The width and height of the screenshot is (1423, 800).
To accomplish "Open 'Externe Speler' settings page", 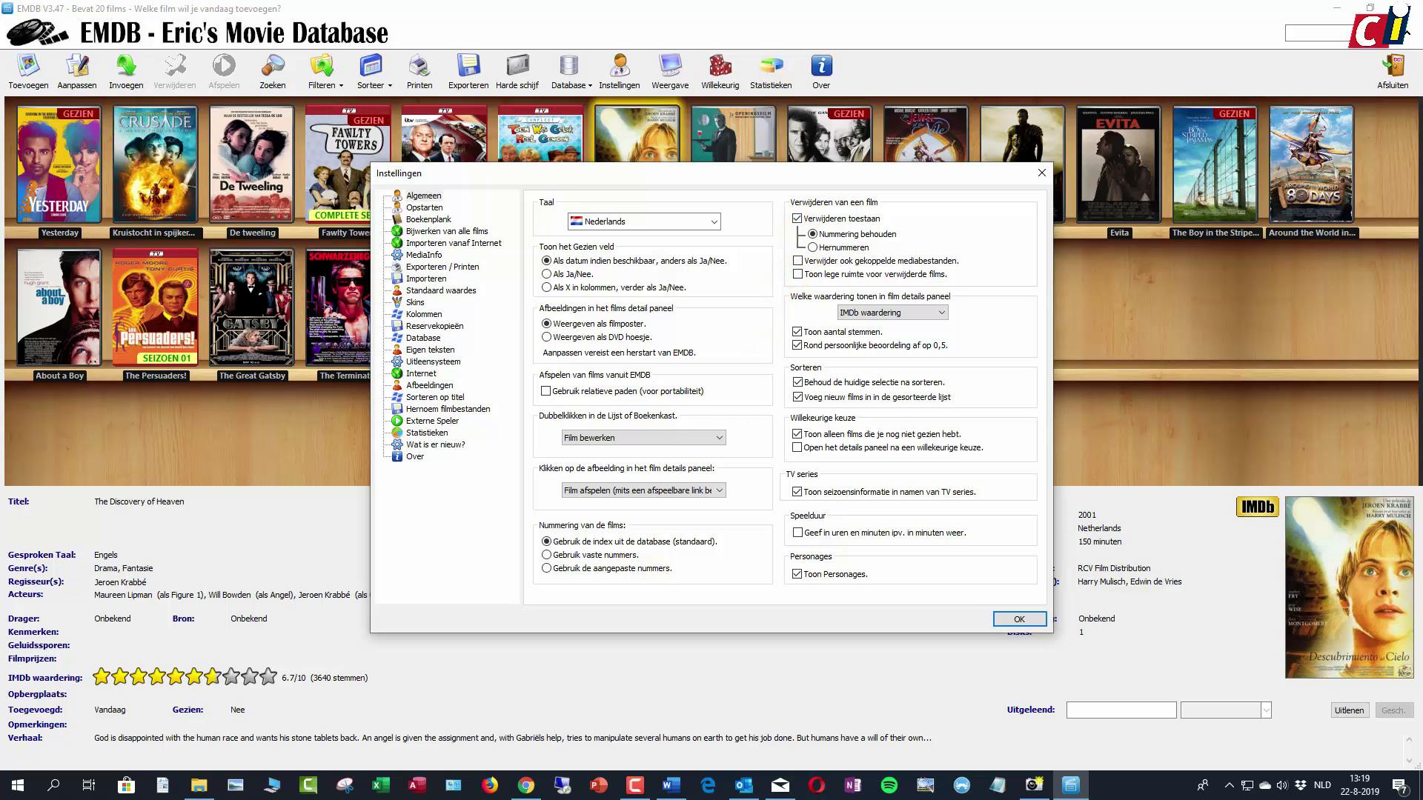I will pos(432,421).
